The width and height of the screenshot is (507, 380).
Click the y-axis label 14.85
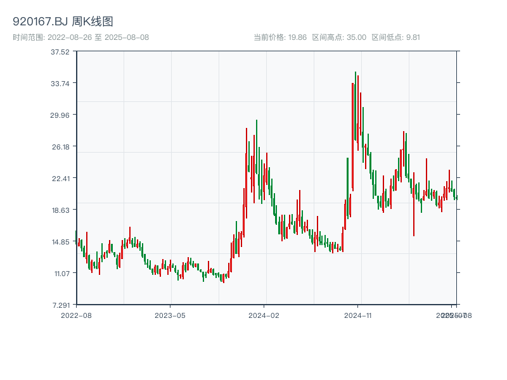point(61,242)
